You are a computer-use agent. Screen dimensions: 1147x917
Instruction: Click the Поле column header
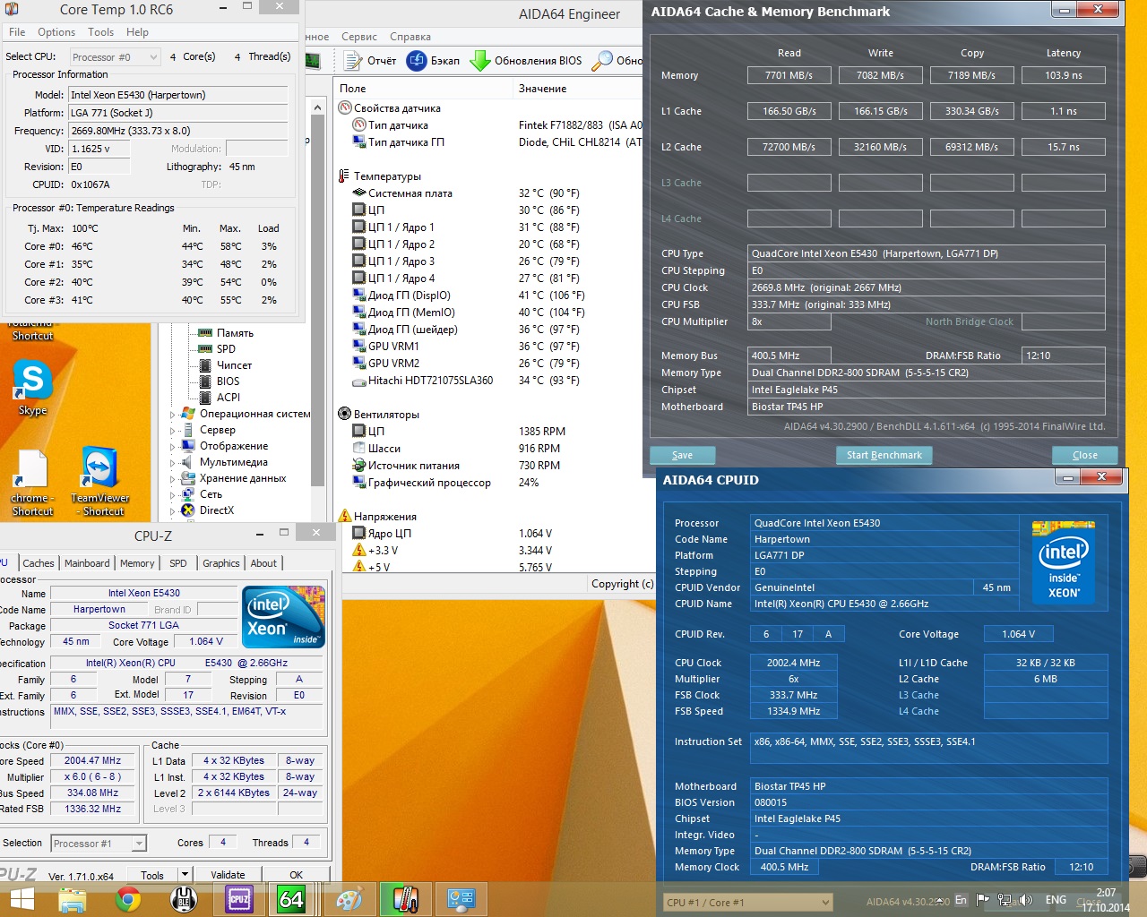click(423, 89)
